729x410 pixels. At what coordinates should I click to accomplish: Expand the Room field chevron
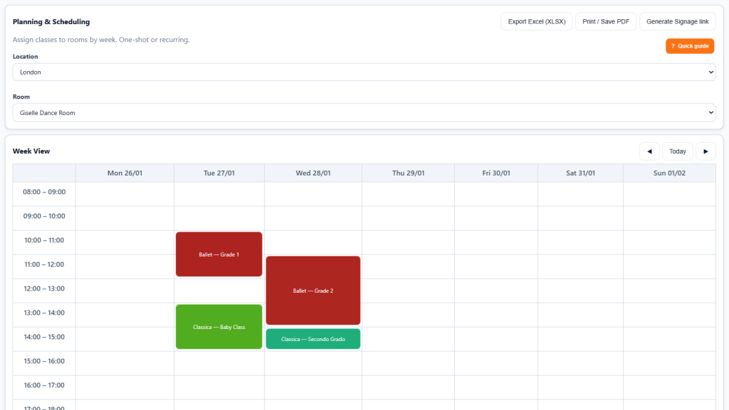(x=710, y=112)
